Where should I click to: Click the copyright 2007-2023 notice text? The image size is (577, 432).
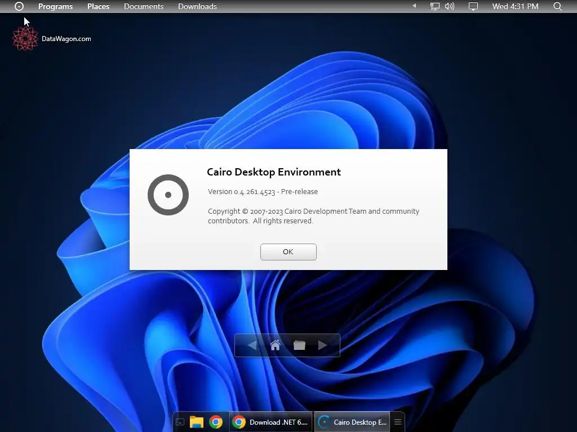[x=313, y=216]
